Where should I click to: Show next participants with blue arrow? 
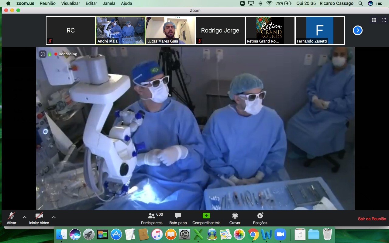357,30
